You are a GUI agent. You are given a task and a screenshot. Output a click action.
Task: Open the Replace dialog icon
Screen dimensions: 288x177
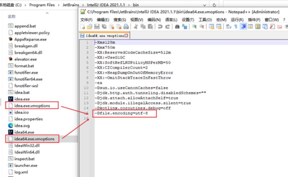tap(185, 27)
